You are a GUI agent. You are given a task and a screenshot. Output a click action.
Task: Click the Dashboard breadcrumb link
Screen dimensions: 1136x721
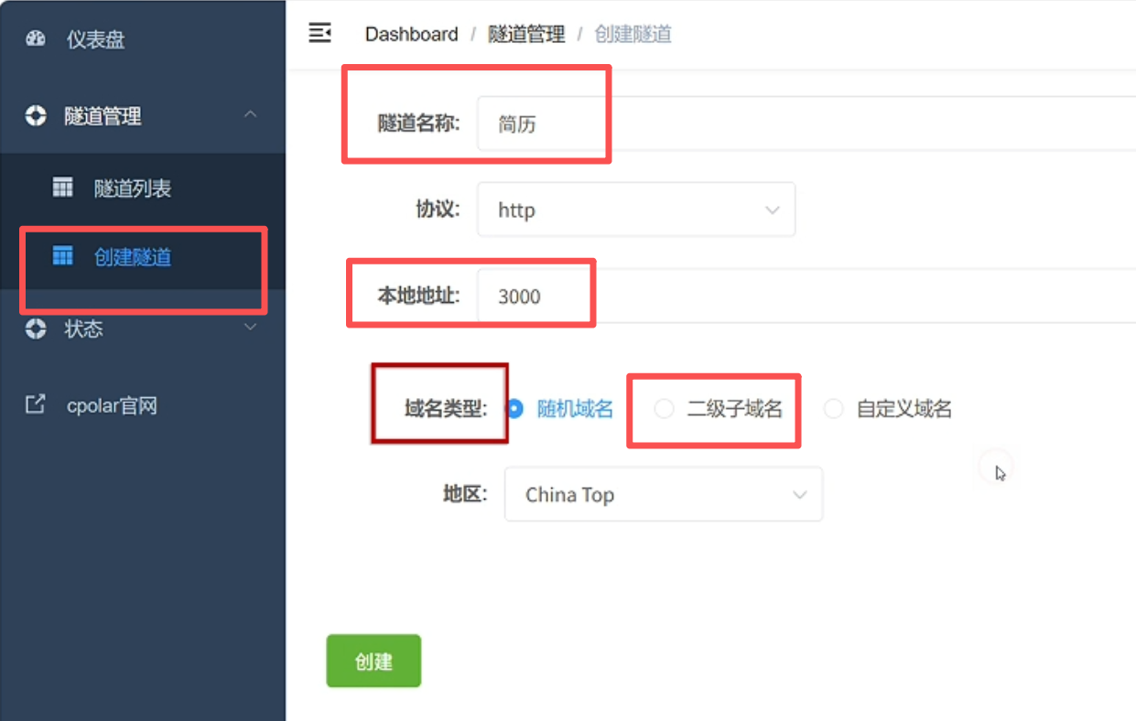(x=411, y=35)
